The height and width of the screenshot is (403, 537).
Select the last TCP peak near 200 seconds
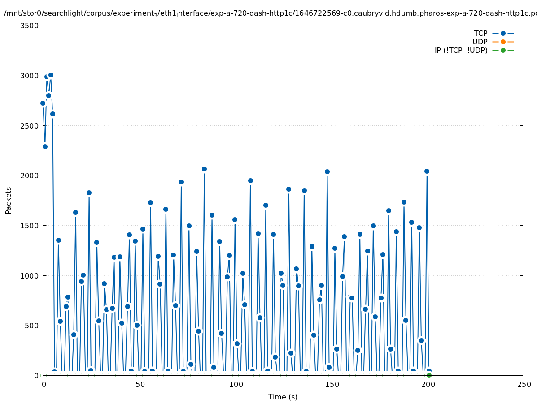427,171
